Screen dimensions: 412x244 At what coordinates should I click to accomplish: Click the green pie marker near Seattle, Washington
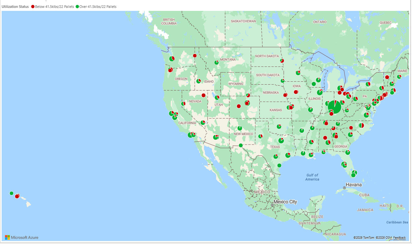tap(172, 58)
